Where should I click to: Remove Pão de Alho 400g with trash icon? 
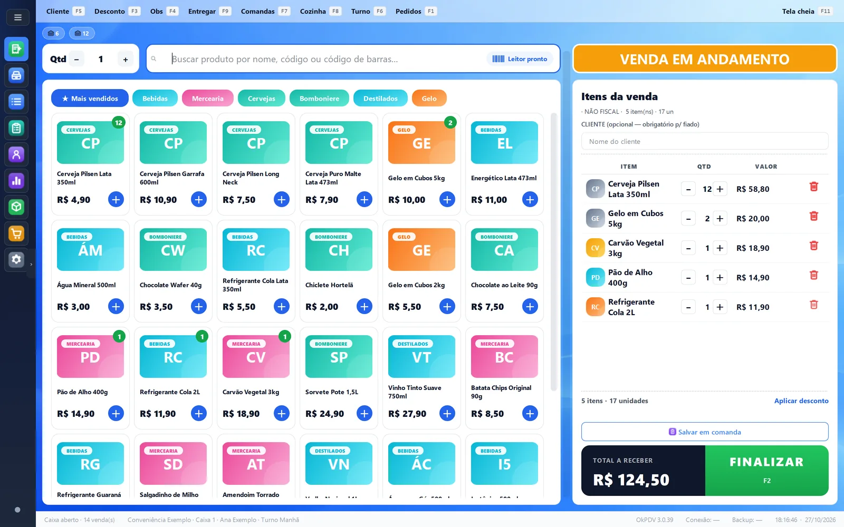(814, 275)
